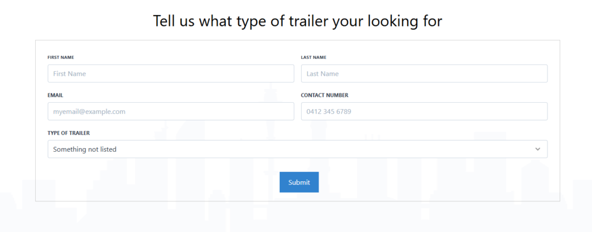Focus the First Name input field
Viewport: 592px width, 232px height.
[171, 73]
